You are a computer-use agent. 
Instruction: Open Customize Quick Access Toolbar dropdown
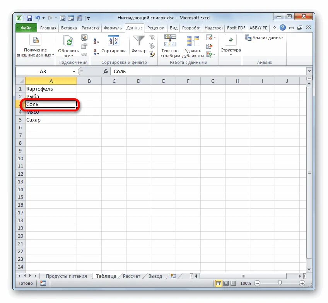[88, 19]
